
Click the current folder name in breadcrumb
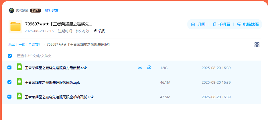coord(78,45)
